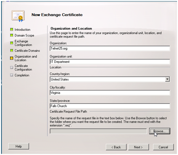This screenshot has height=155, width=178.
Task: Click the green Introduction step indicator
Action: (12, 29)
